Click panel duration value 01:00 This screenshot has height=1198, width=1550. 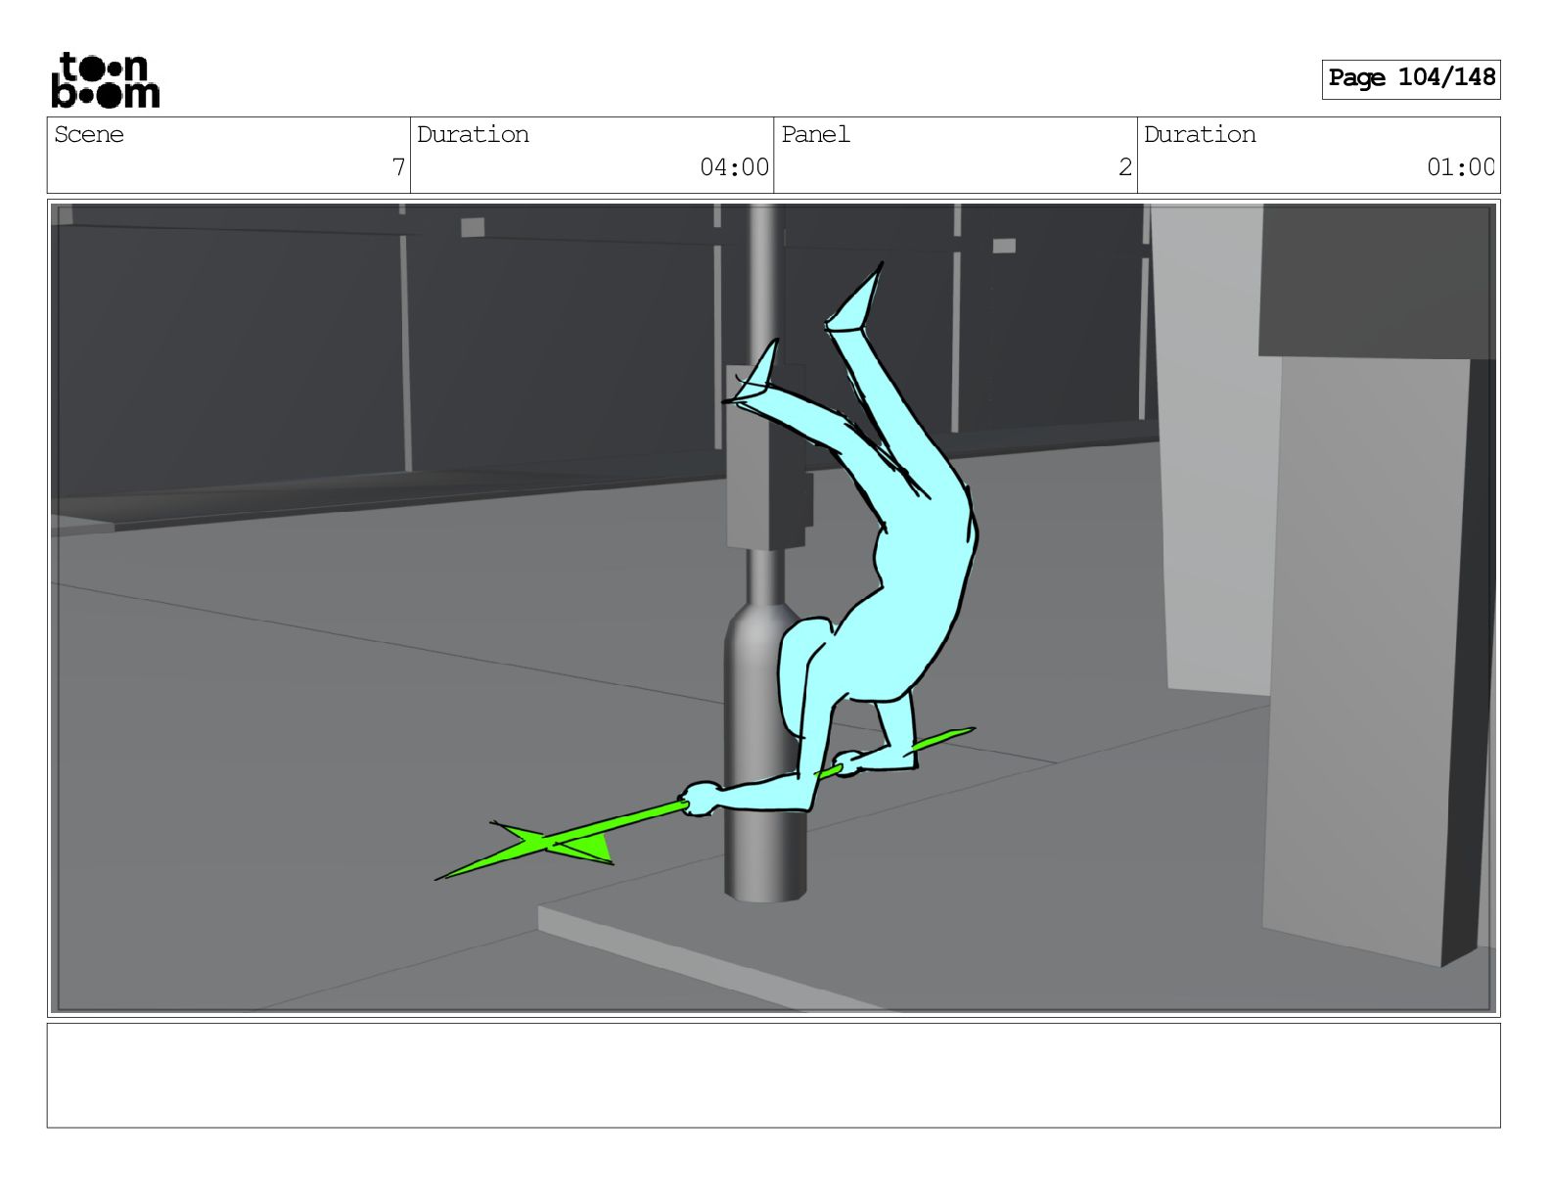tap(1461, 167)
